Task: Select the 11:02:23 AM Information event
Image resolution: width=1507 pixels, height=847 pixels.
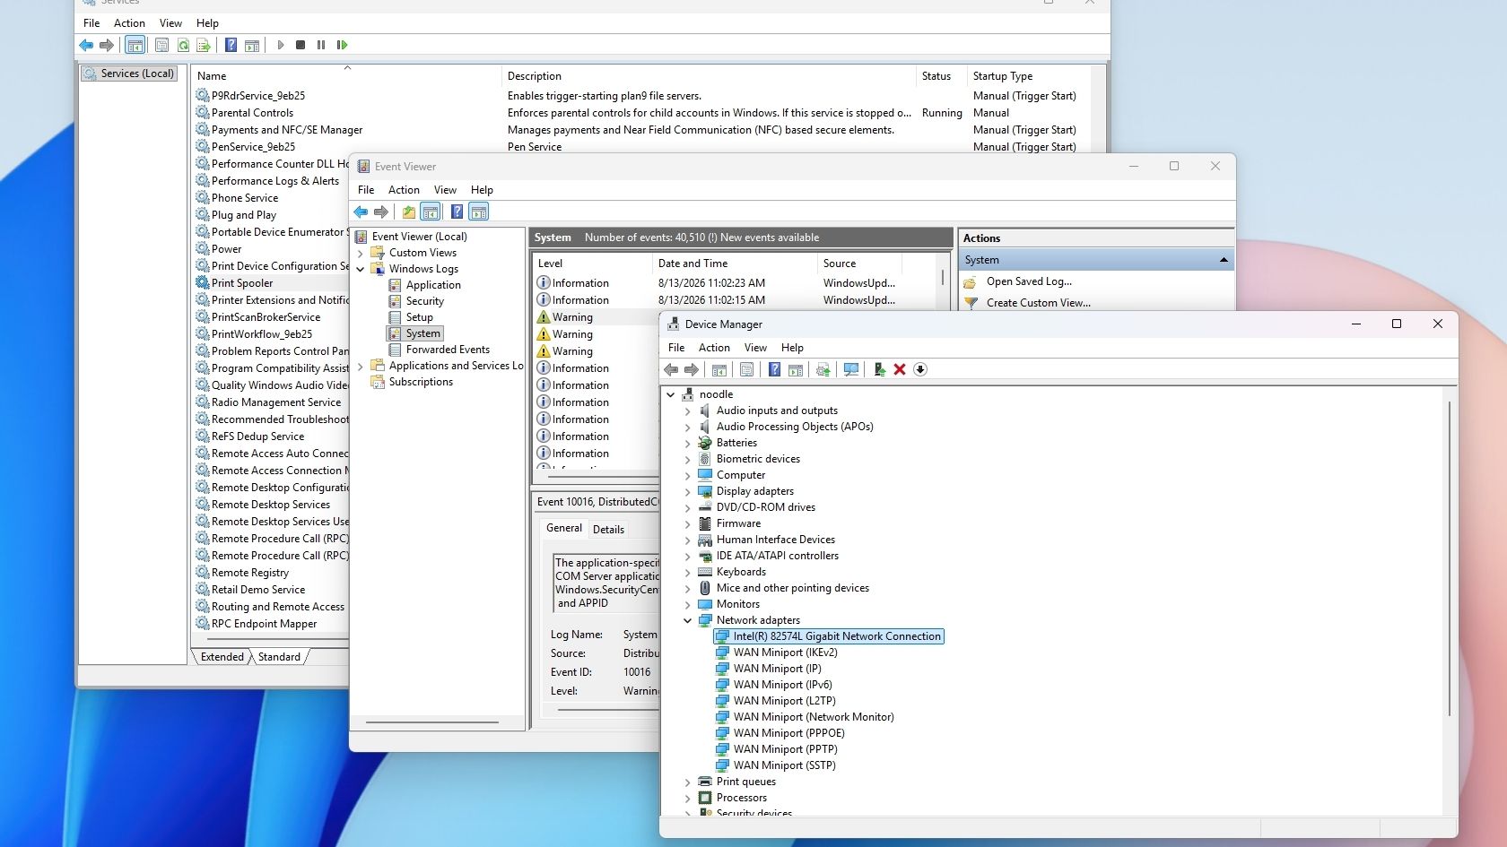Action: [736, 283]
